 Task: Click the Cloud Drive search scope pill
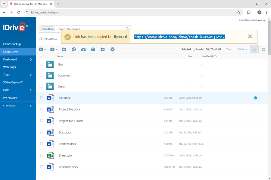pos(48,29)
